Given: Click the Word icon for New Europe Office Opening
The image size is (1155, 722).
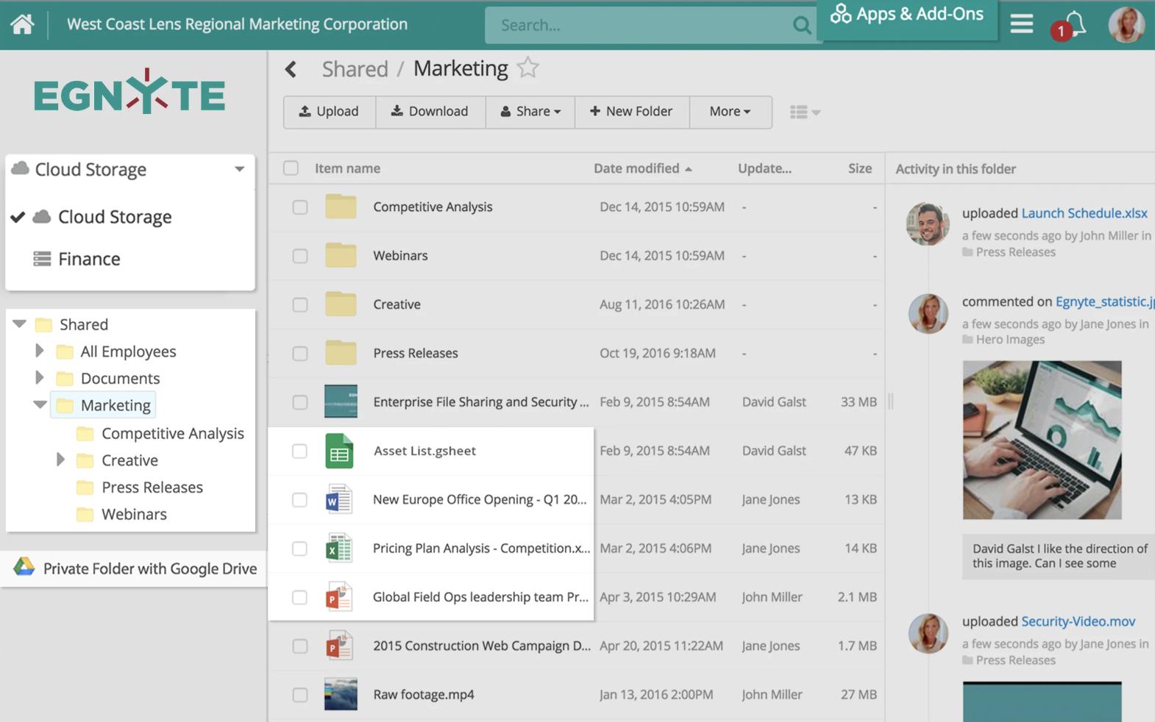Looking at the screenshot, I should tap(339, 500).
